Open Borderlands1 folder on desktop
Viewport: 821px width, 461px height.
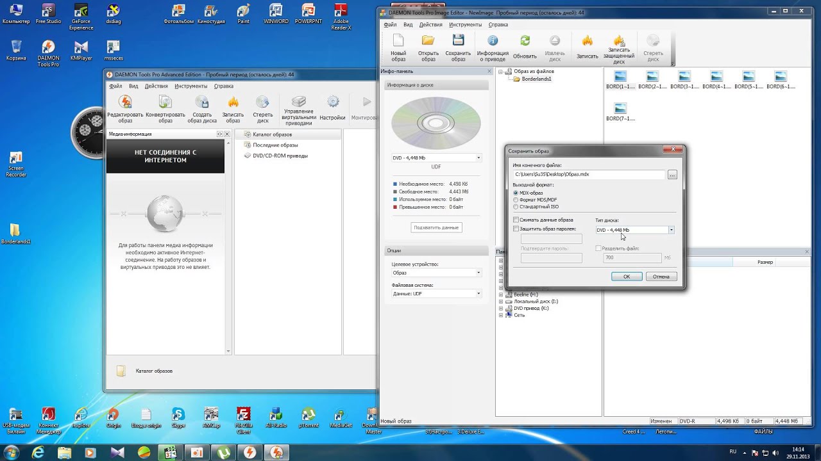pos(15,234)
